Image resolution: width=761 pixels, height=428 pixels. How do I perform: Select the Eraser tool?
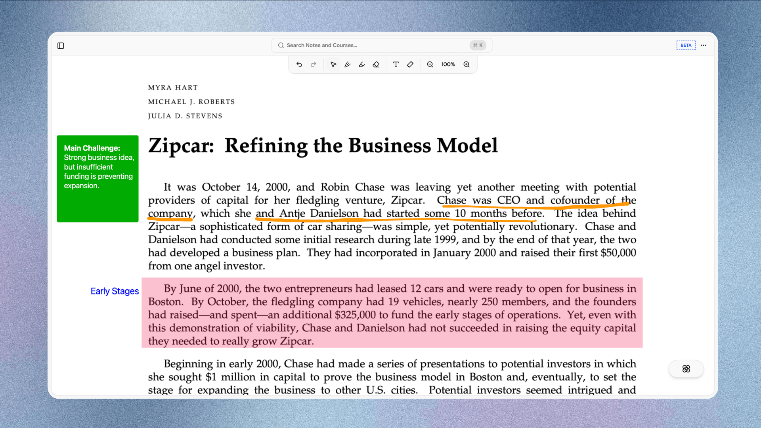[376, 64]
